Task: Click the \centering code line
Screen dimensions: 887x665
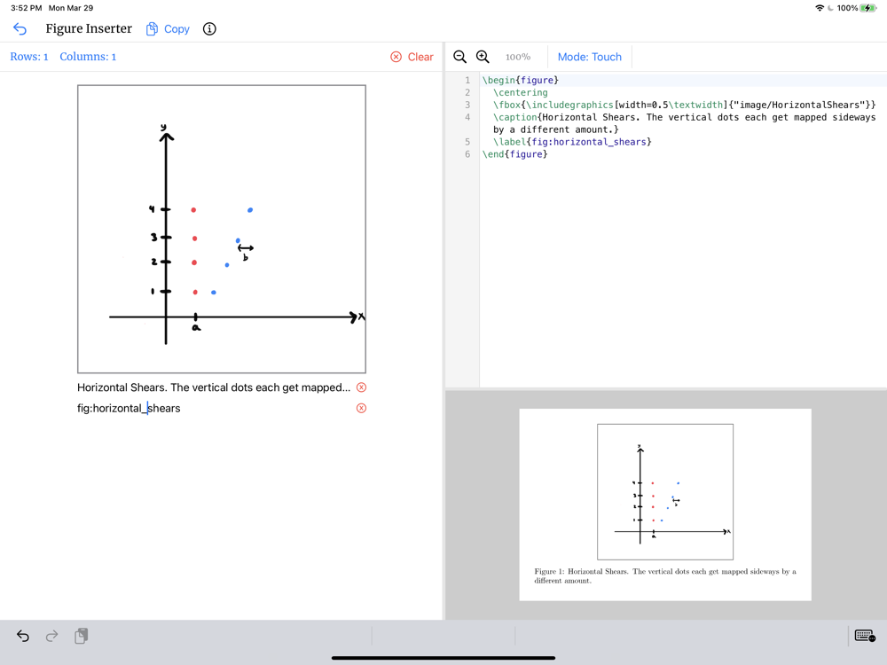Action: click(x=521, y=93)
